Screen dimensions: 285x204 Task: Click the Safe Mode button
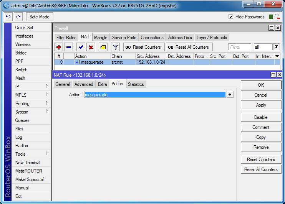pyautogui.click(x=40, y=17)
